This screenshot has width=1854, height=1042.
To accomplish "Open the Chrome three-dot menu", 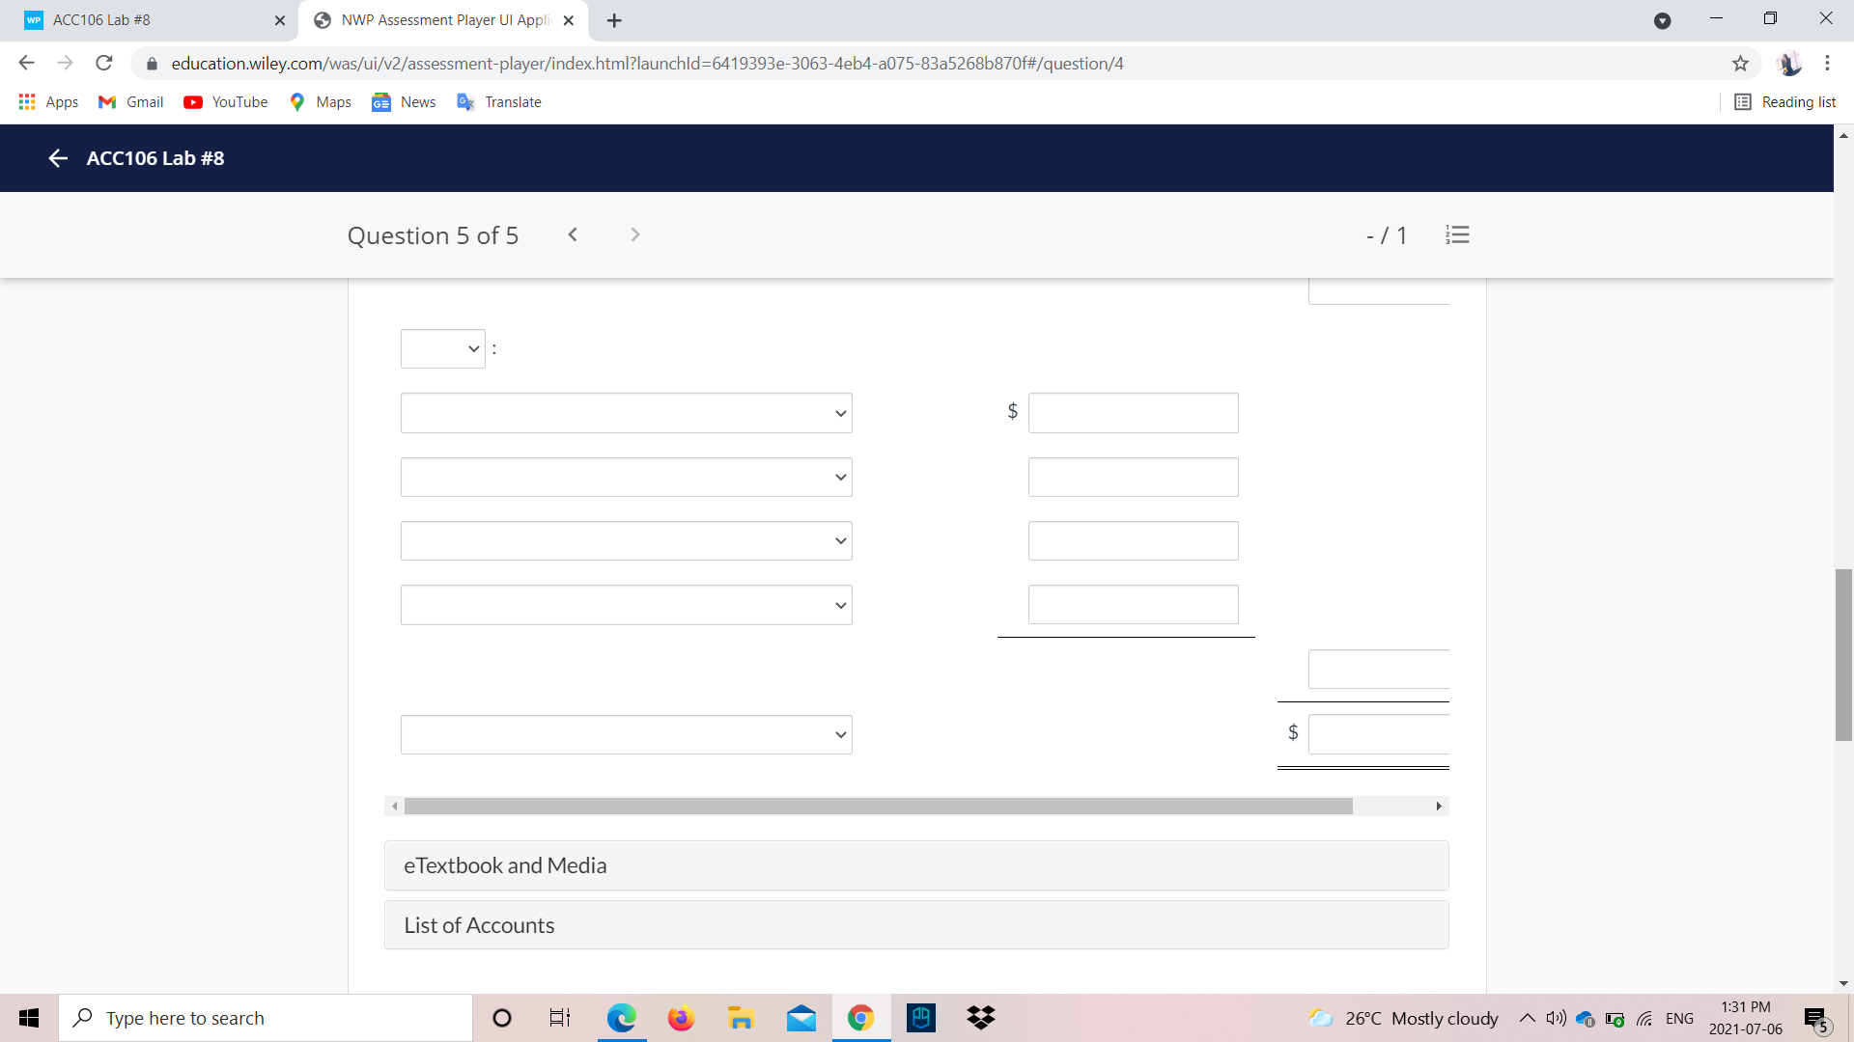I will [1827, 63].
